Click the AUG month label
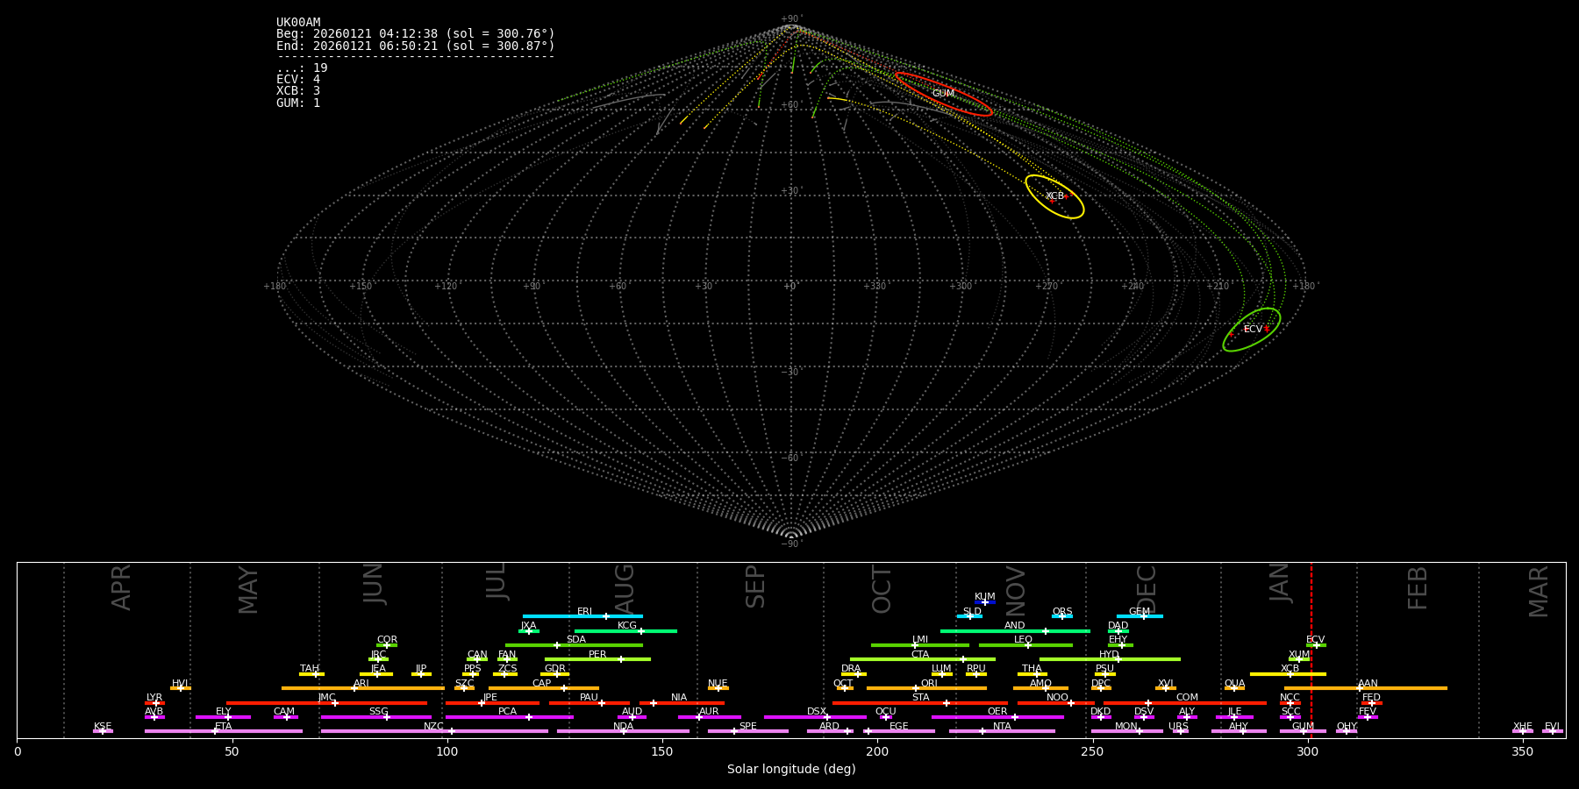The image size is (1579, 789). coord(625,587)
